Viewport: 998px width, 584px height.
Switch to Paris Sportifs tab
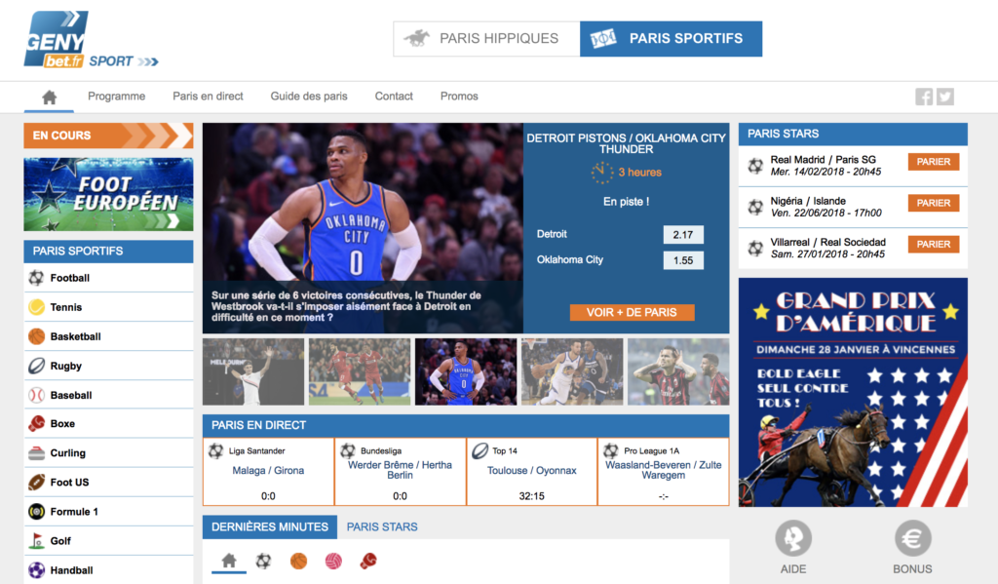(x=671, y=39)
